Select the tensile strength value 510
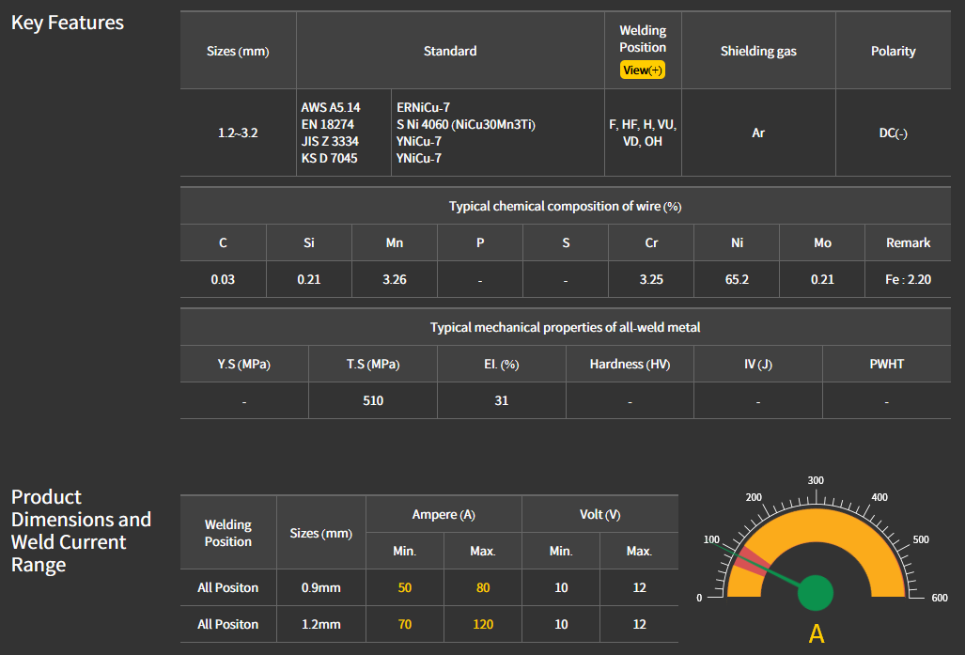 (x=373, y=400)
